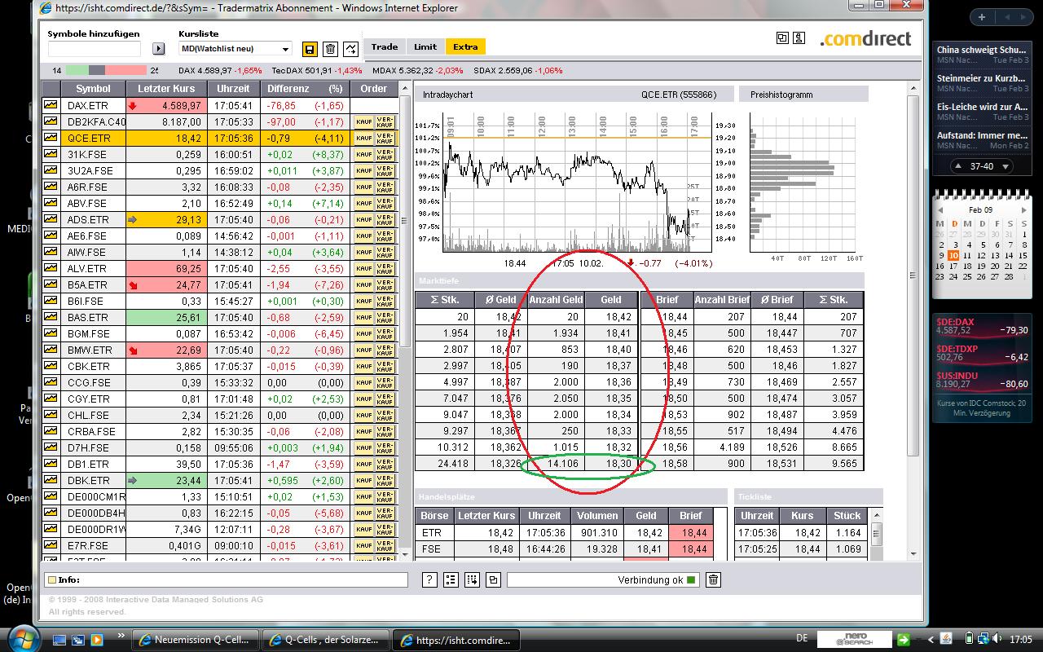Open the chart icon for BMW.ETR row
Viewport: 1043px width, 652px height.
click(51, 350)
